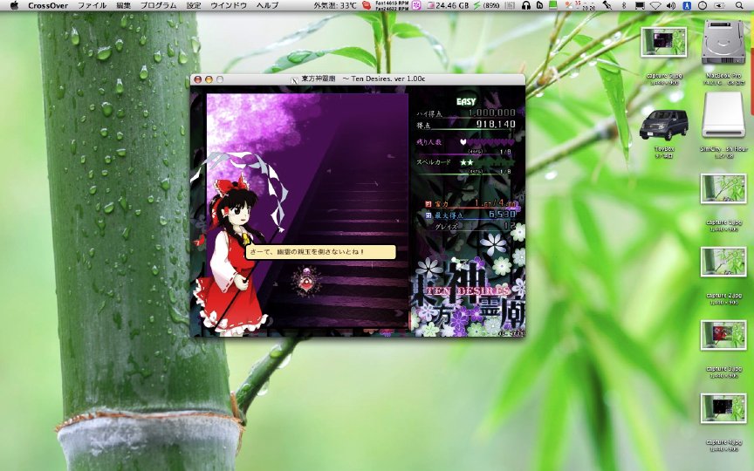
Task: Select the capture 2.jpg desktop file
Action: (x=723, y=262)
